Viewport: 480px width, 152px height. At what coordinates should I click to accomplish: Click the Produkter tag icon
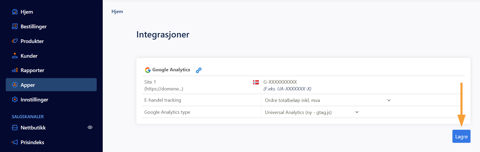click(x=15, y=41)
